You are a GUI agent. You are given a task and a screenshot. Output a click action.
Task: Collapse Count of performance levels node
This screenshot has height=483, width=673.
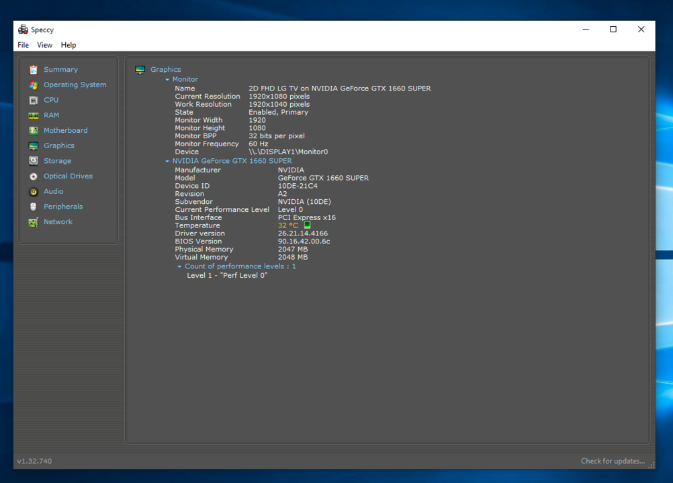pyautogui.click(x=179, y=266)
